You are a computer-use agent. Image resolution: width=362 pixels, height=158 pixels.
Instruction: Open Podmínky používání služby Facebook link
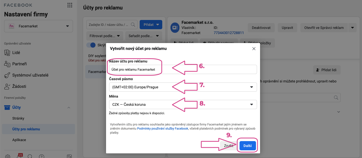tap(163, 129)
